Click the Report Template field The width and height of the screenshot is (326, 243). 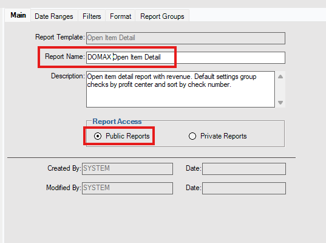[x=186, y=38]
